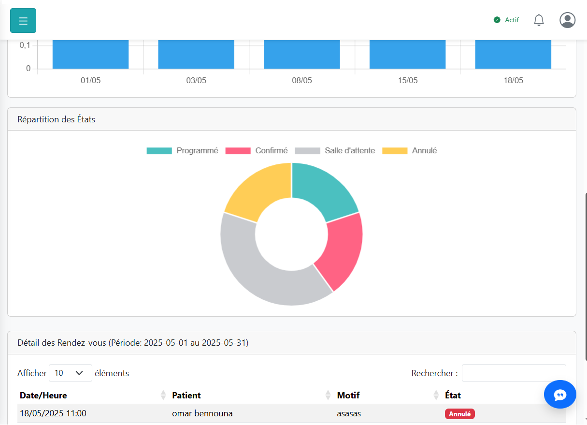Click the Rechercher search input field
This screenshot has height=425, width=587.
(x=514, y=373)
